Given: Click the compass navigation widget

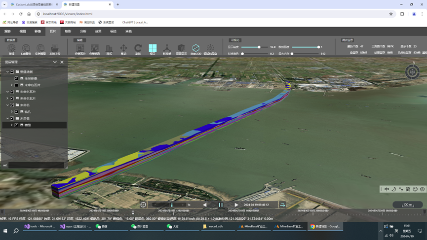Looking at the screenshot, I should 412,72.
